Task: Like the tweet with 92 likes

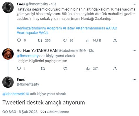Action: (x=65, y=40)
